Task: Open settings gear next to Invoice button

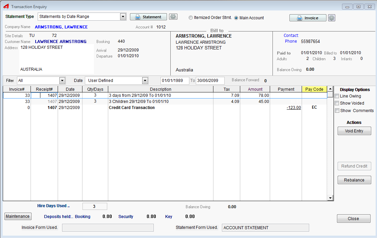Action: point(332,18)
